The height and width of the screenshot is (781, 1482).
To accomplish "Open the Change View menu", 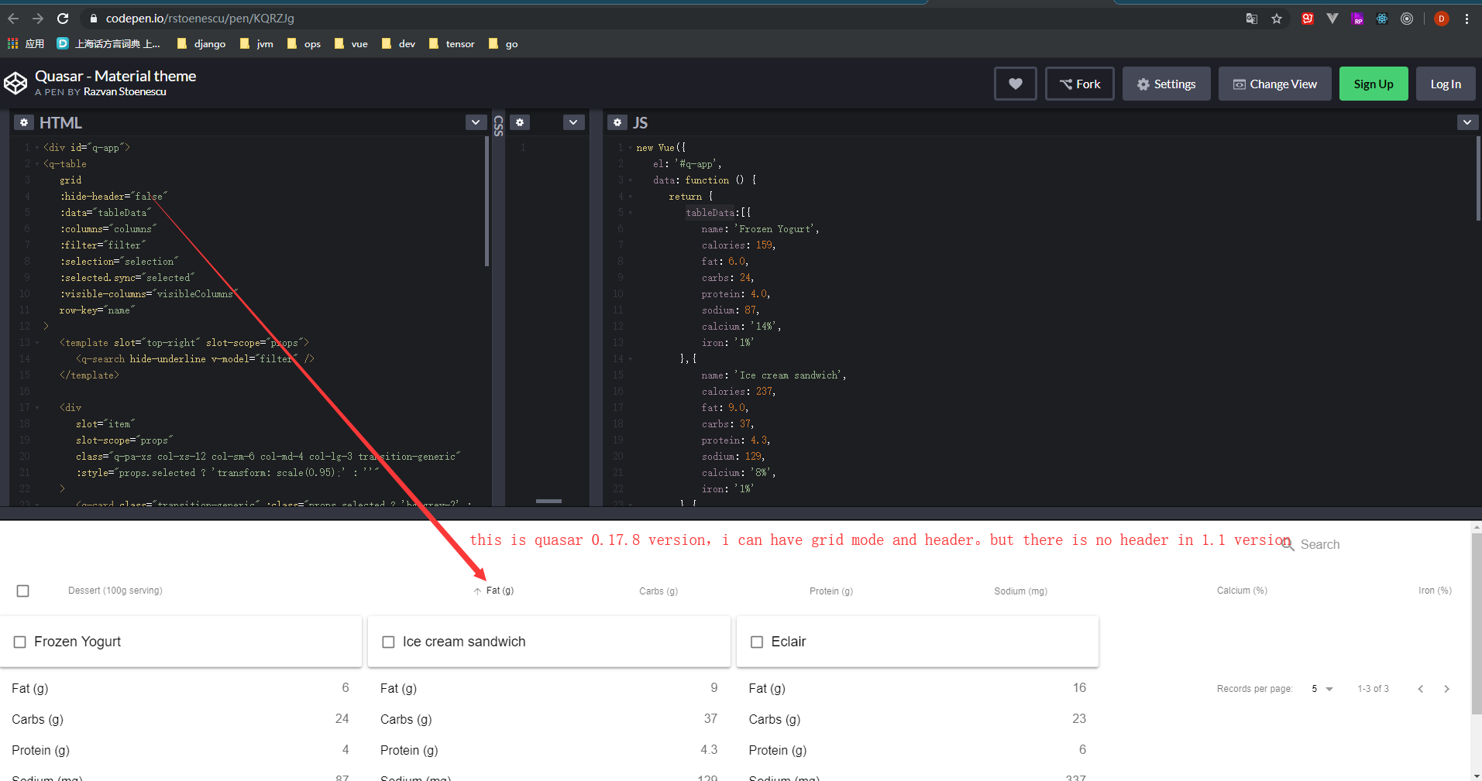I will [1274, 83].
